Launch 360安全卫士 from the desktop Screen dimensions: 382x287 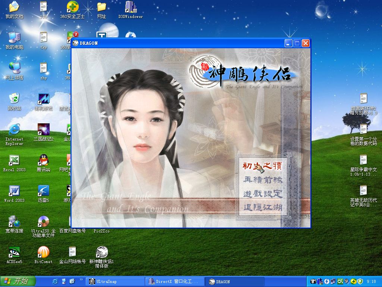(x=72, y=10)
